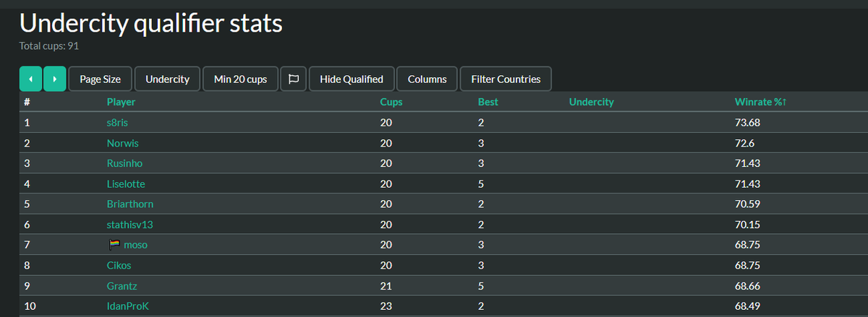The width and height of the screenshot is (868, 317).
Task: Sort by the Cups column header
Action: click(x=391, y=102)
